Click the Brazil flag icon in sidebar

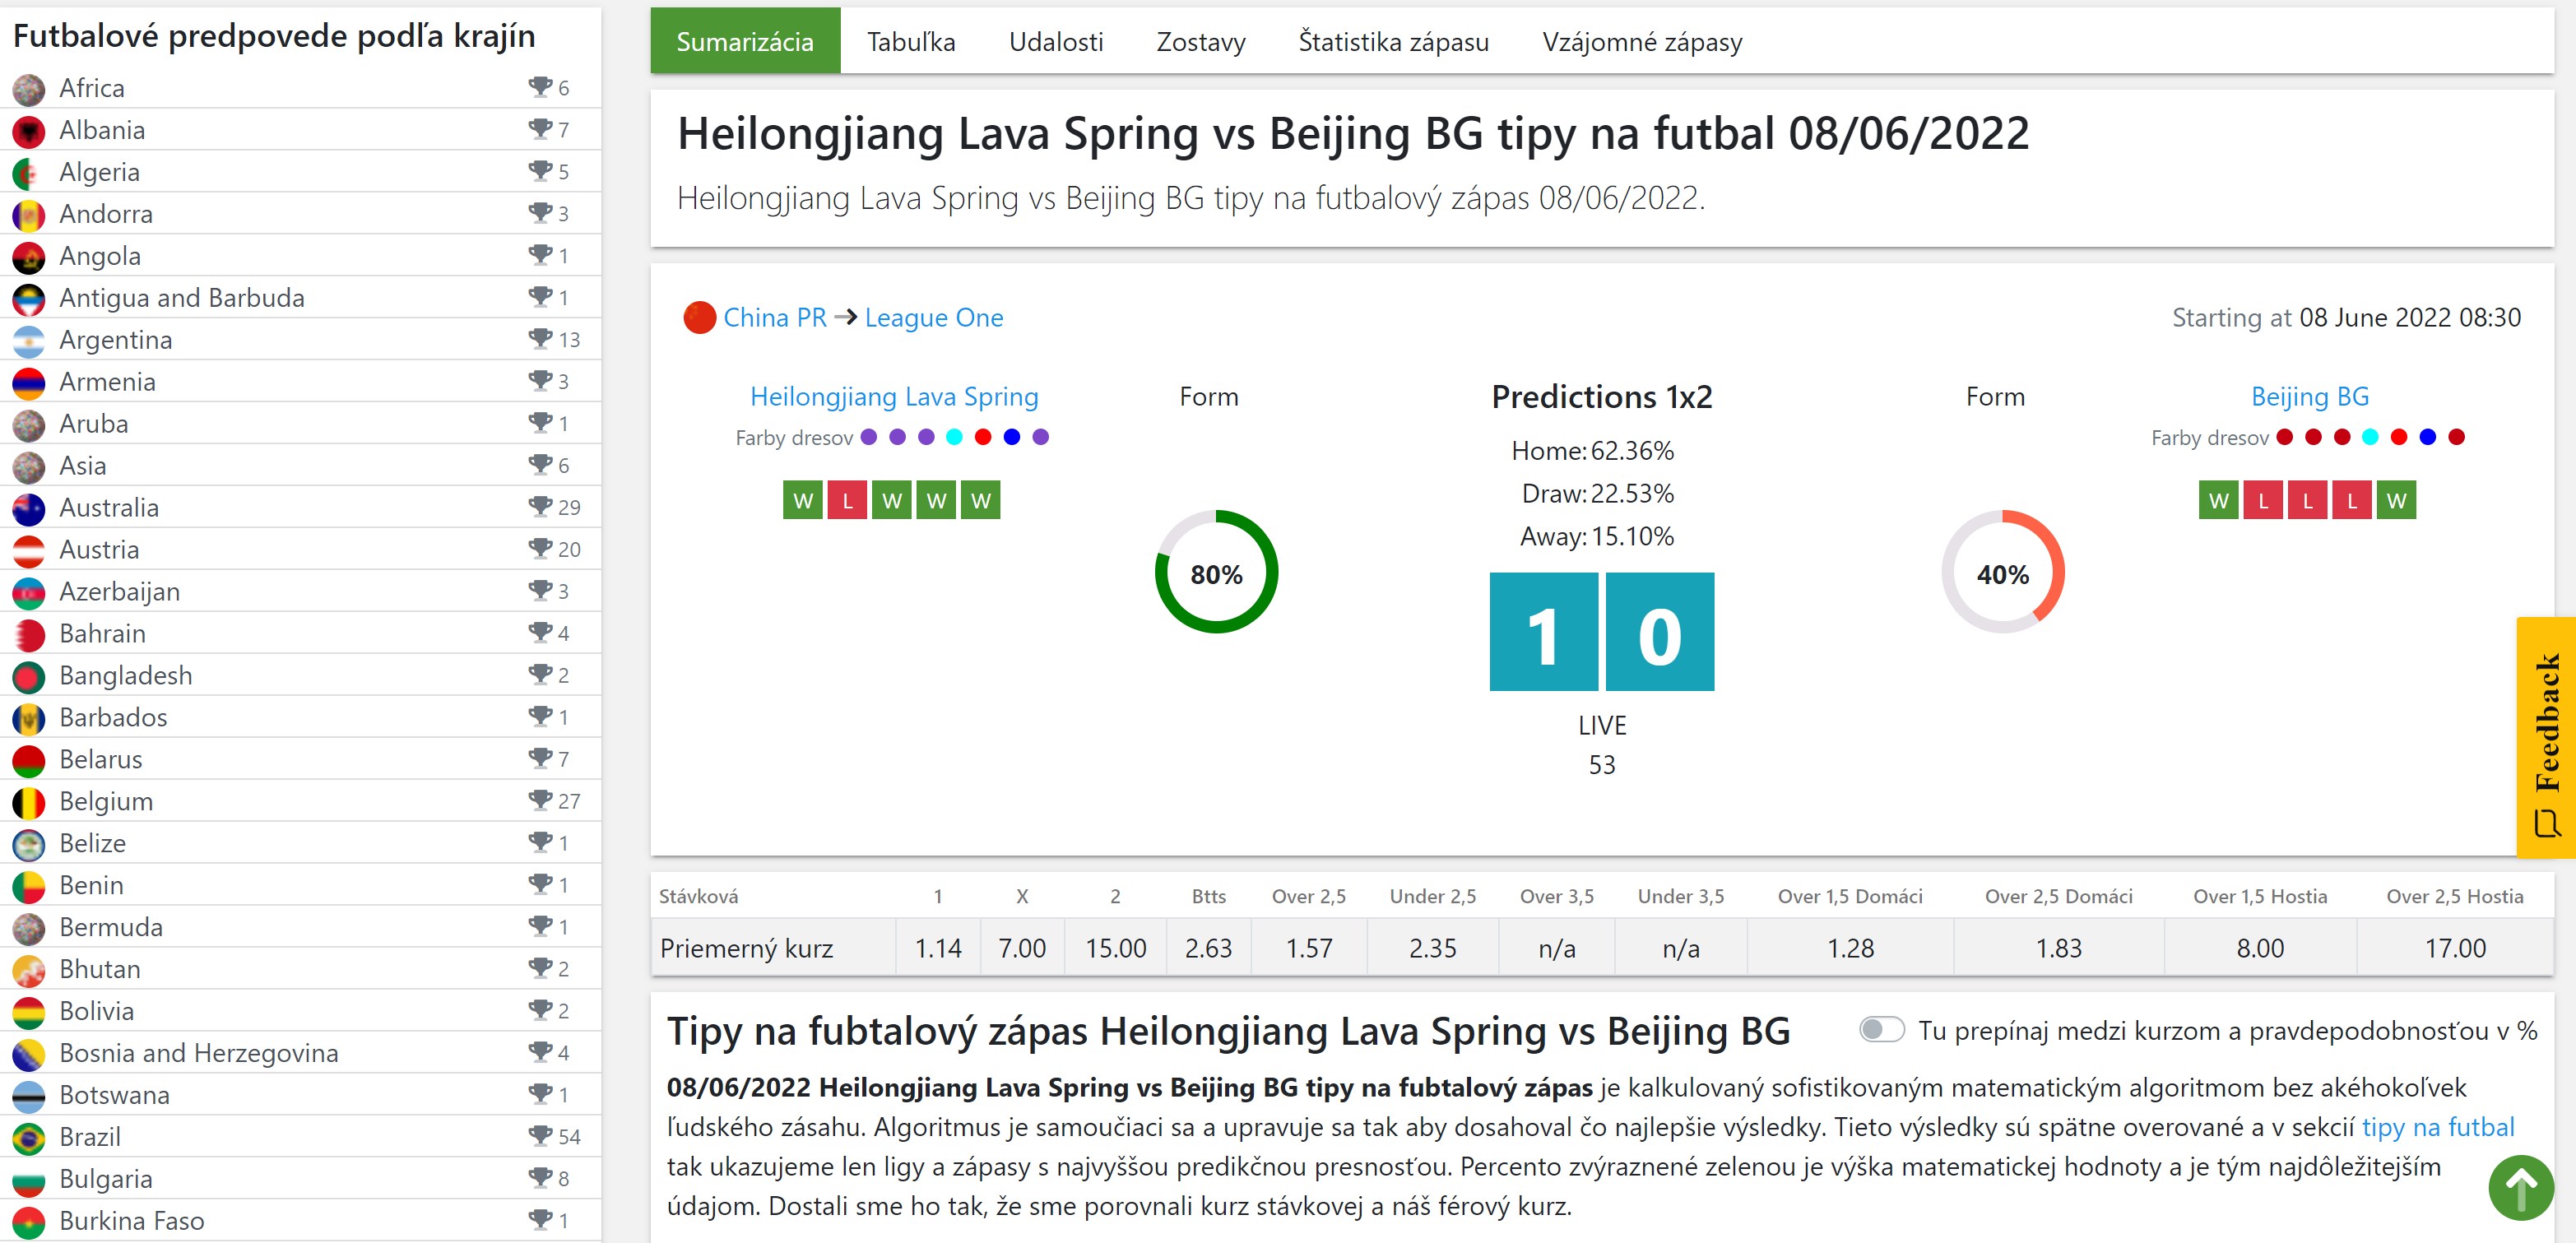tap(28, 1137)
